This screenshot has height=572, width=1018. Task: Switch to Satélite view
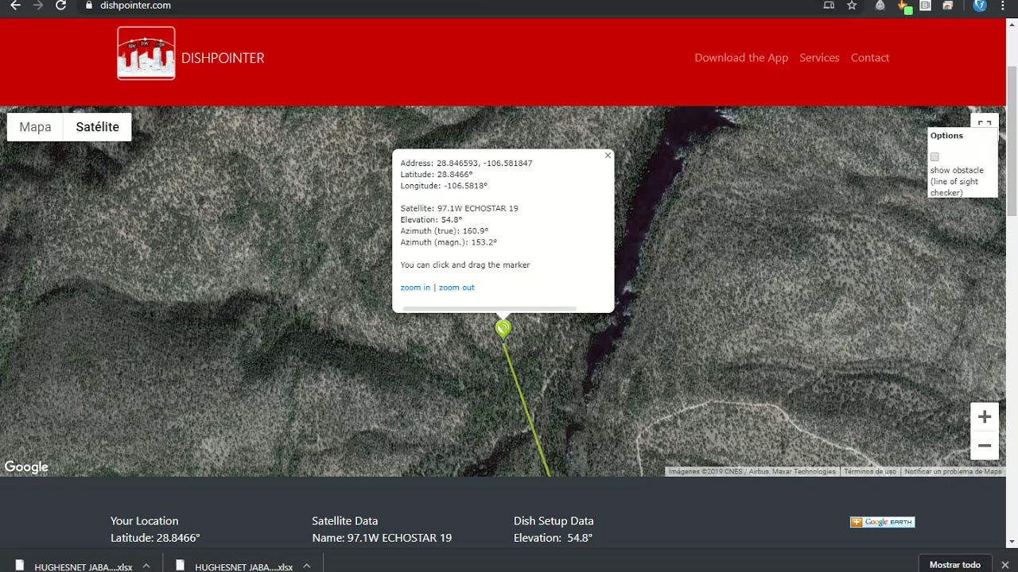point(98,127)
